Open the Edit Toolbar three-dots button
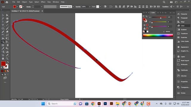 (x=5, y=82)
